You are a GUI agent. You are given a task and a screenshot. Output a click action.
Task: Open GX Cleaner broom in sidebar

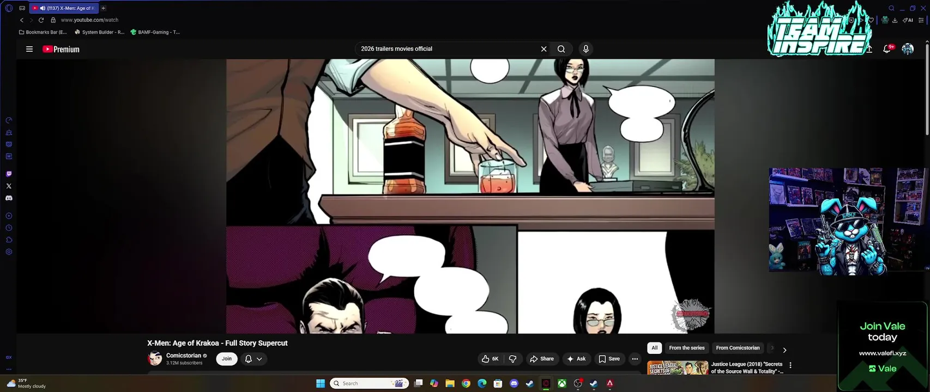[x=9, y=132]
